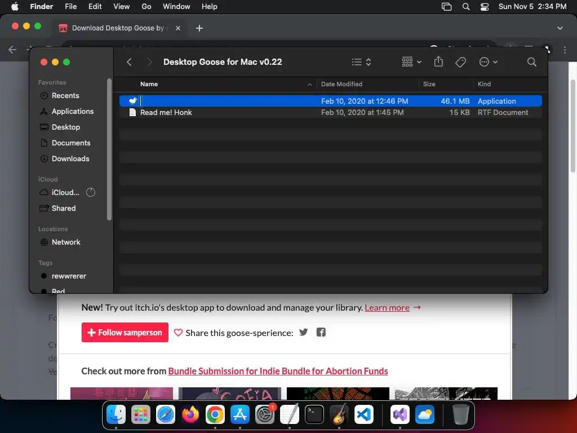Open Bundle Submission for Indie Bundle link

[x=278, y=371]
